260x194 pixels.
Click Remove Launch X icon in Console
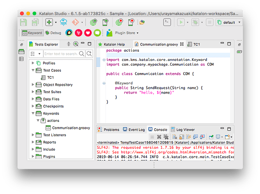[159, 137]
